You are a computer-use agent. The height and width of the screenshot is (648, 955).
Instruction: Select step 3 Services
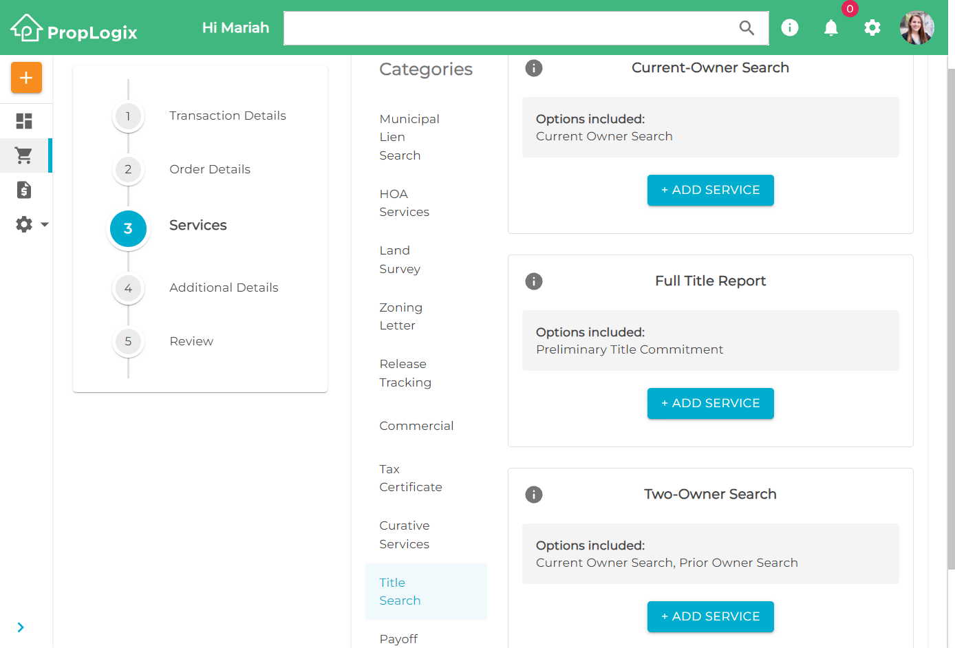click(x=169, y=228)
